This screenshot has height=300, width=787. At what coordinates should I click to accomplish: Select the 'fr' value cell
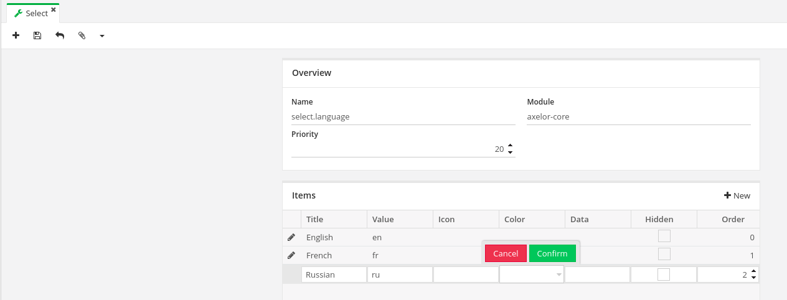coord(400,255)
